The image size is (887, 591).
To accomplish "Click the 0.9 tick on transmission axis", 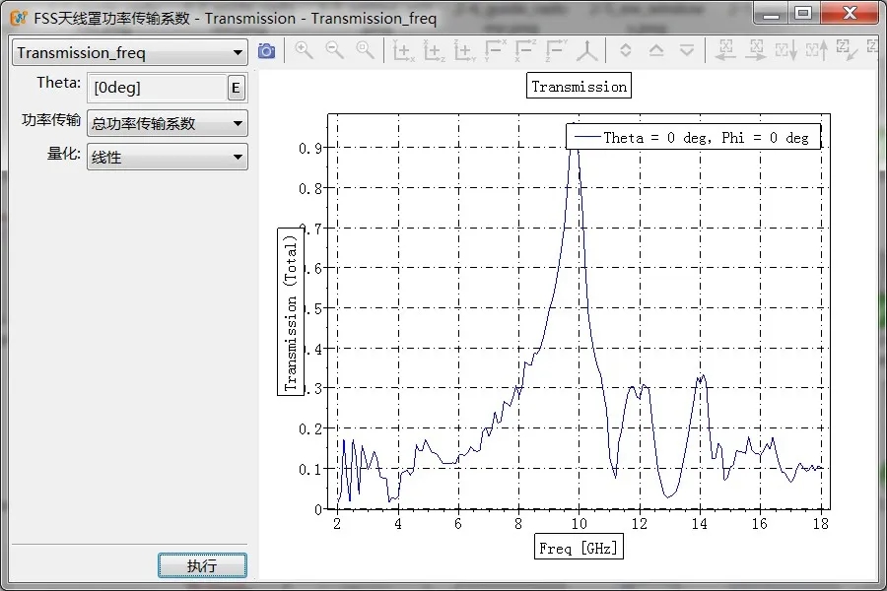I will pos(310,148).
